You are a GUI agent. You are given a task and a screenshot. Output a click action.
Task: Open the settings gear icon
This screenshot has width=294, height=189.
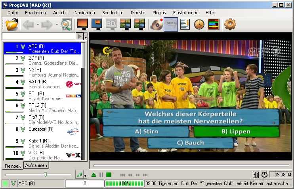[230, 24]
